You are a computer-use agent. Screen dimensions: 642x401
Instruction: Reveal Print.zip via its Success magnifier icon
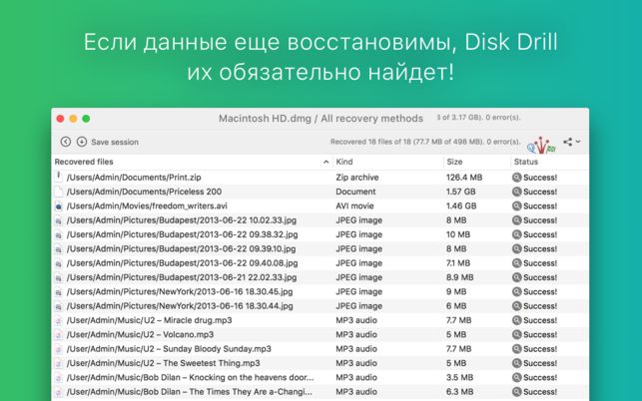[517, 178]
